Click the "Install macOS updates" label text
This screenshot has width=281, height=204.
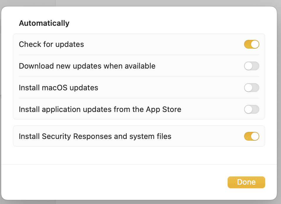[x=58, y=88]
